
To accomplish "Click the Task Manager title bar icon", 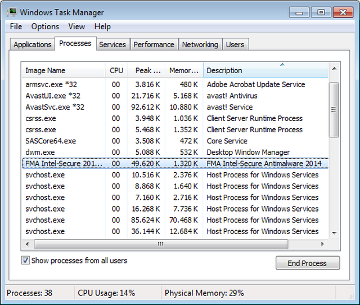I will 12,12.
